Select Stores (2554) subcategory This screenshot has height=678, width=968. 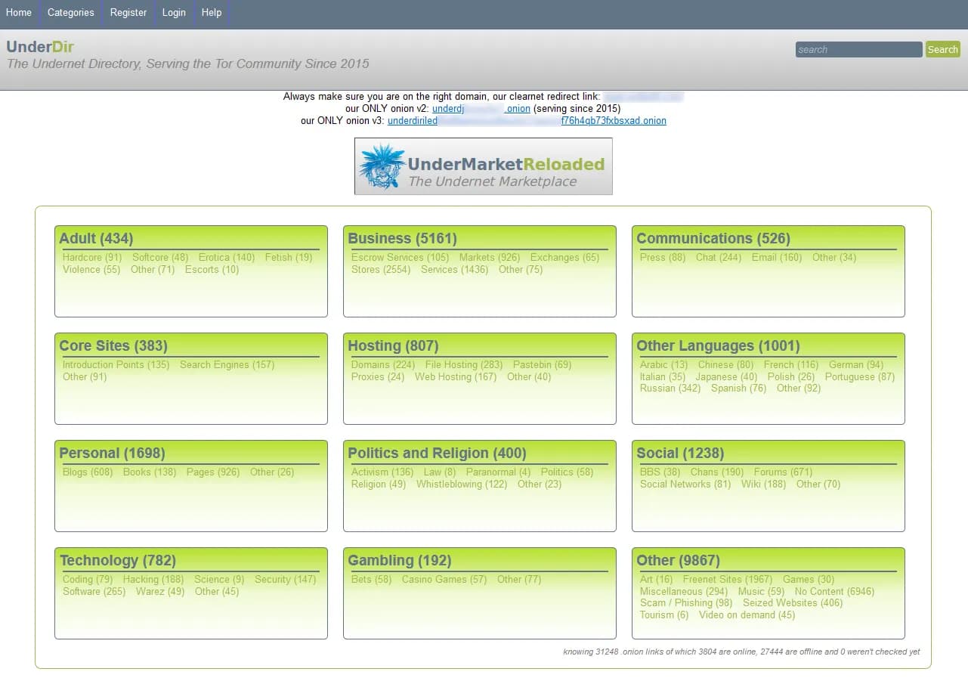pos(381,270)
